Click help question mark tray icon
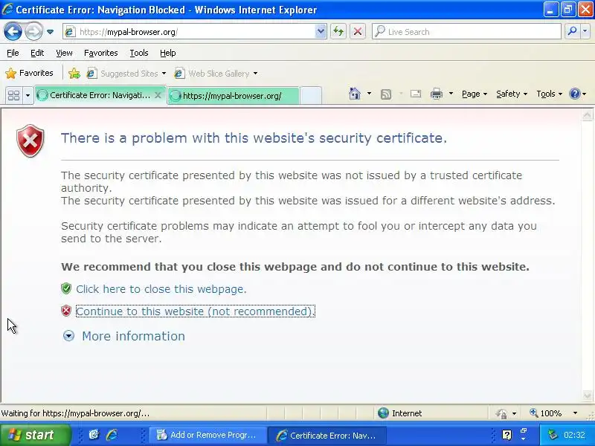Viewport: 595px width, 446px height. (x=506, y=435)
